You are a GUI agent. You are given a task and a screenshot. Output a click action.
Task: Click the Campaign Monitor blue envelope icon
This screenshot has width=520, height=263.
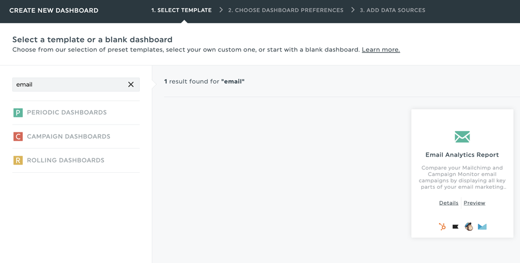[x=482, y=226]
